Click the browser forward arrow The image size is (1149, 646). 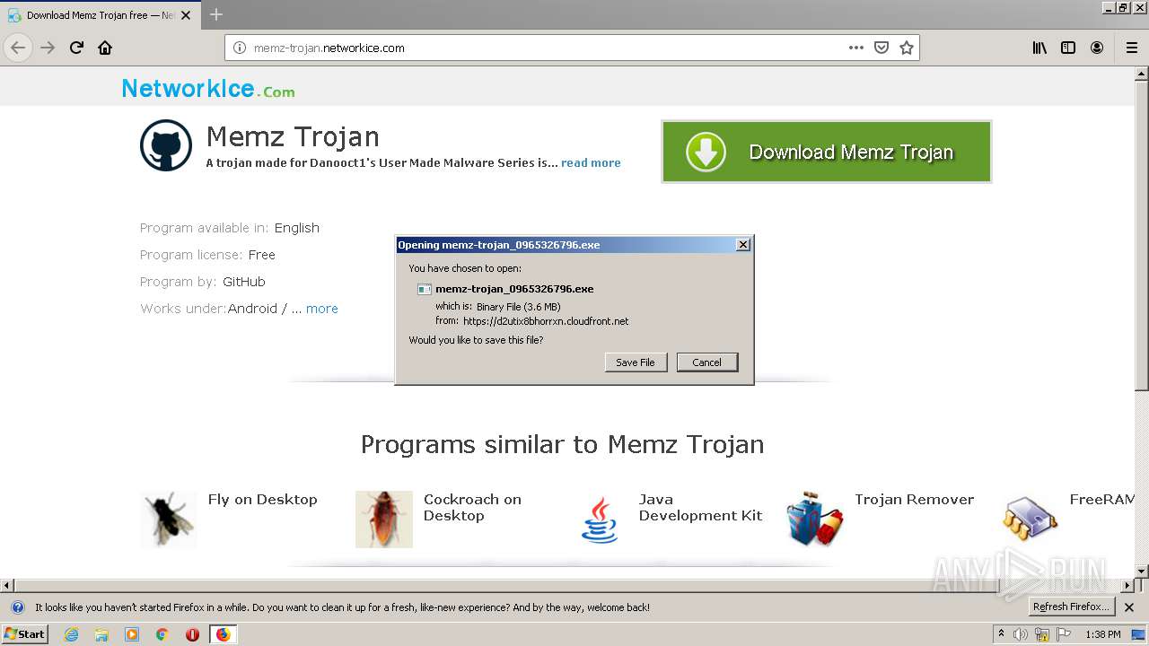coord(48,48)
